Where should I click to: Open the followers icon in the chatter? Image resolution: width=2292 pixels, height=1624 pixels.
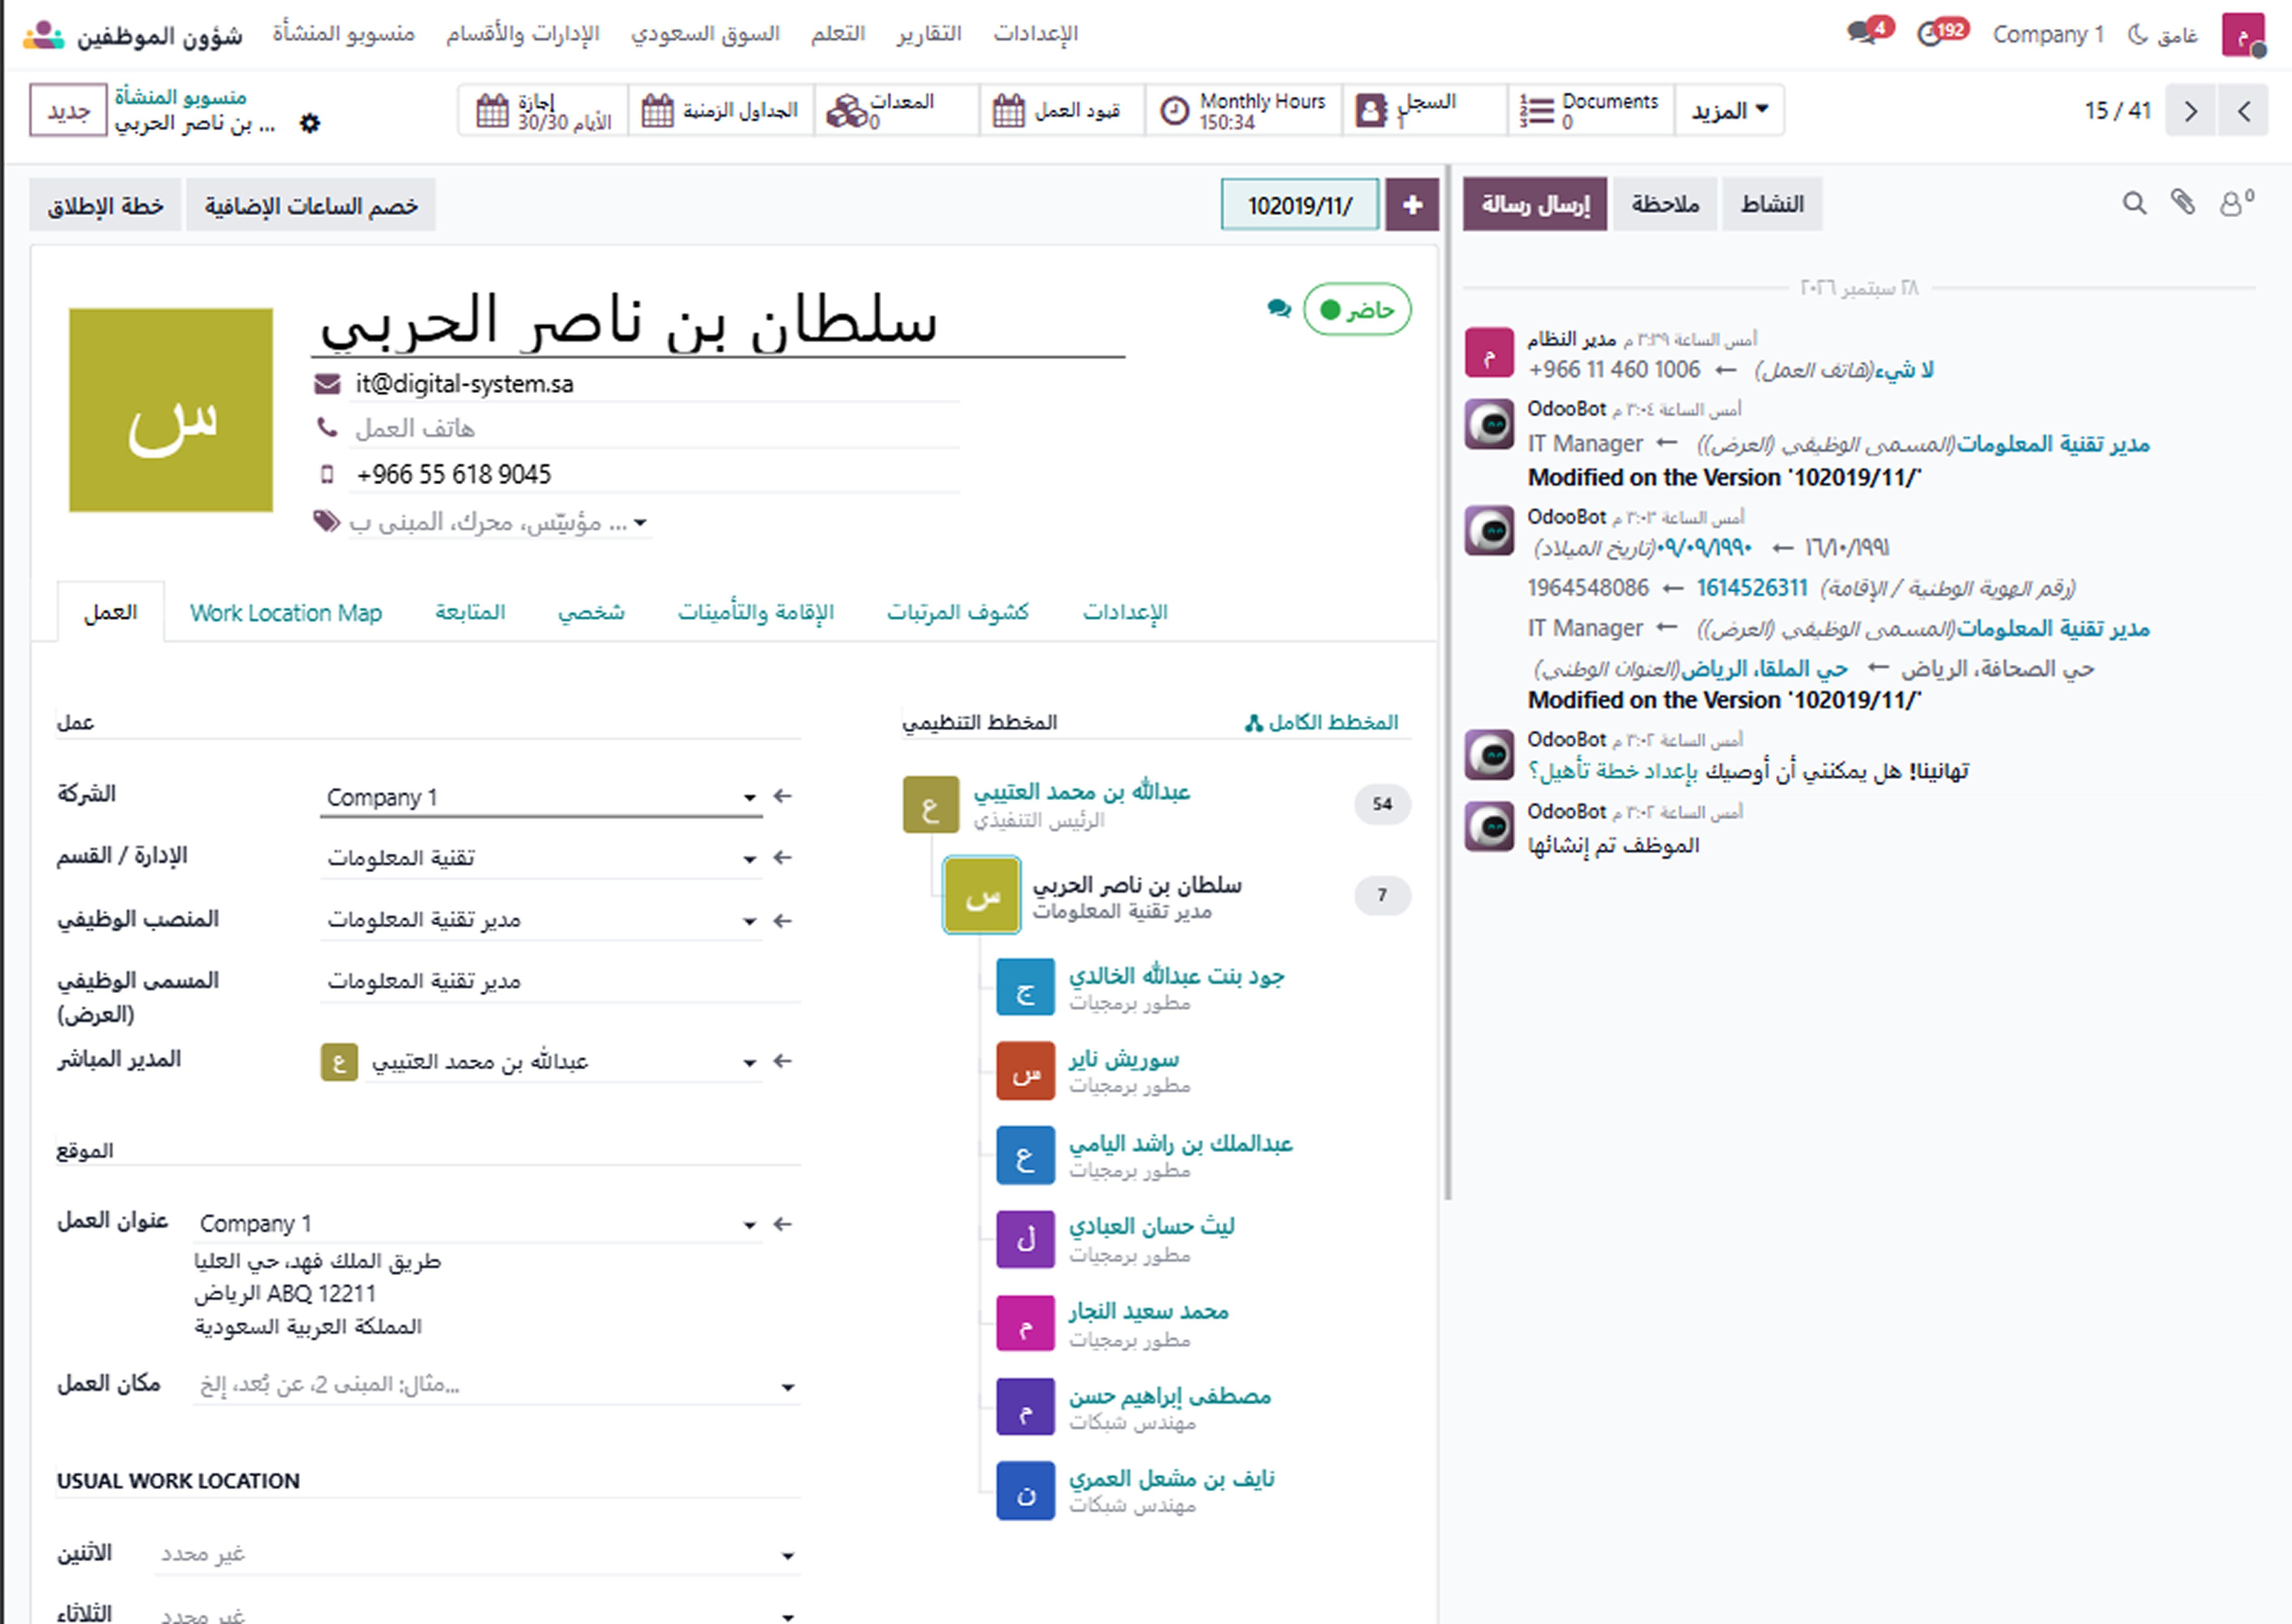click(x=2236, y=203)
